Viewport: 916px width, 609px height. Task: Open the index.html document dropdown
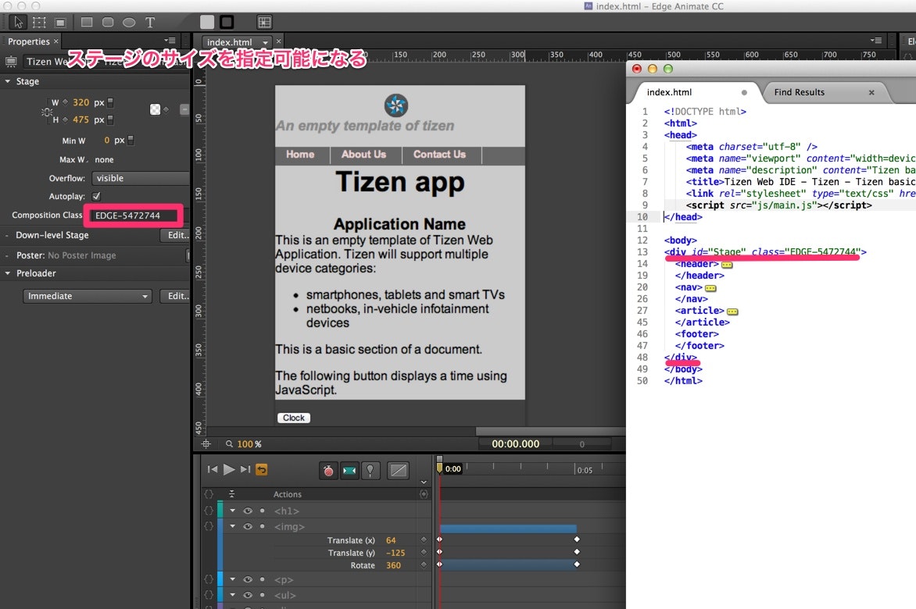(266, 43)
